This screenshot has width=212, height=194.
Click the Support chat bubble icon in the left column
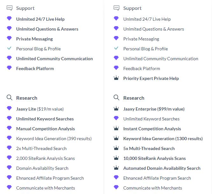10,8
